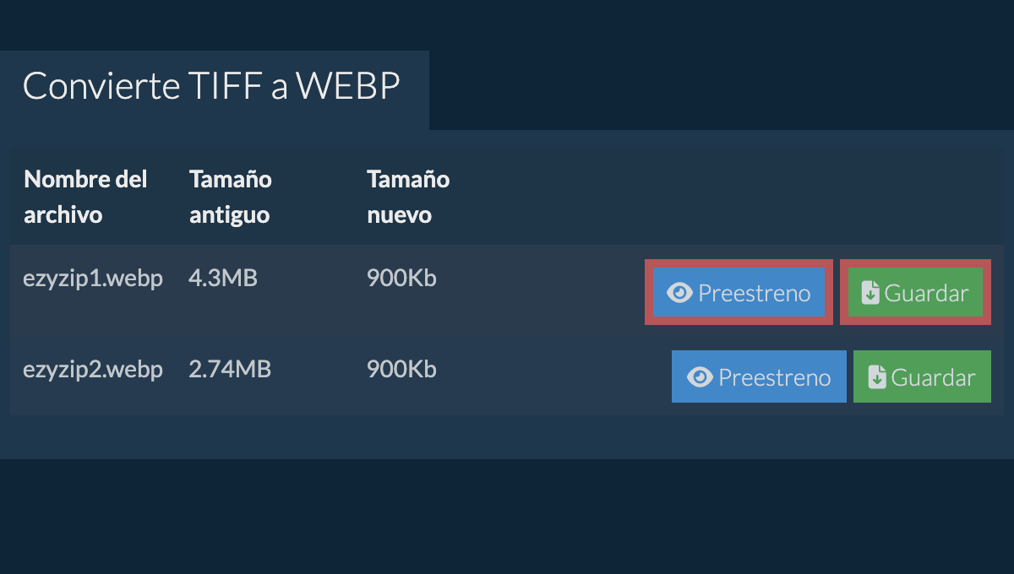Select the ezyzip2.webp file name
Screen dimensions: 1014x574
tap(93, 369)
